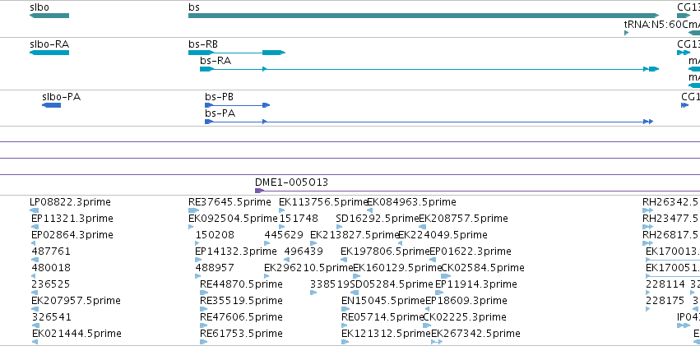Select tRNA:N5:60C gene marker

click(626, 33)
